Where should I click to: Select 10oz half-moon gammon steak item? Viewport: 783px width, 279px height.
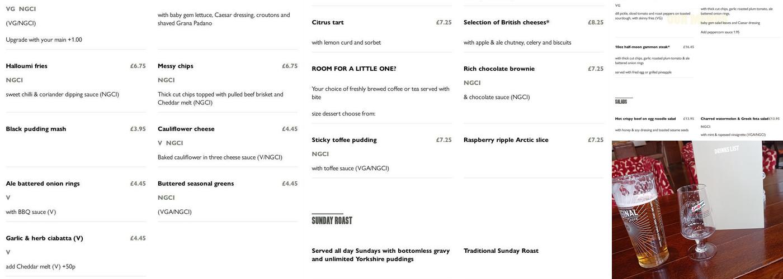[x=642, y=47]
